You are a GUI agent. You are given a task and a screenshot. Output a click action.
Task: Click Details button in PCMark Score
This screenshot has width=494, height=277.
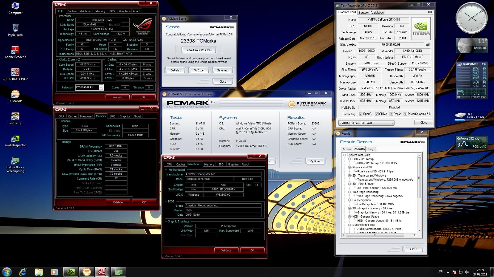coord(176,70)
